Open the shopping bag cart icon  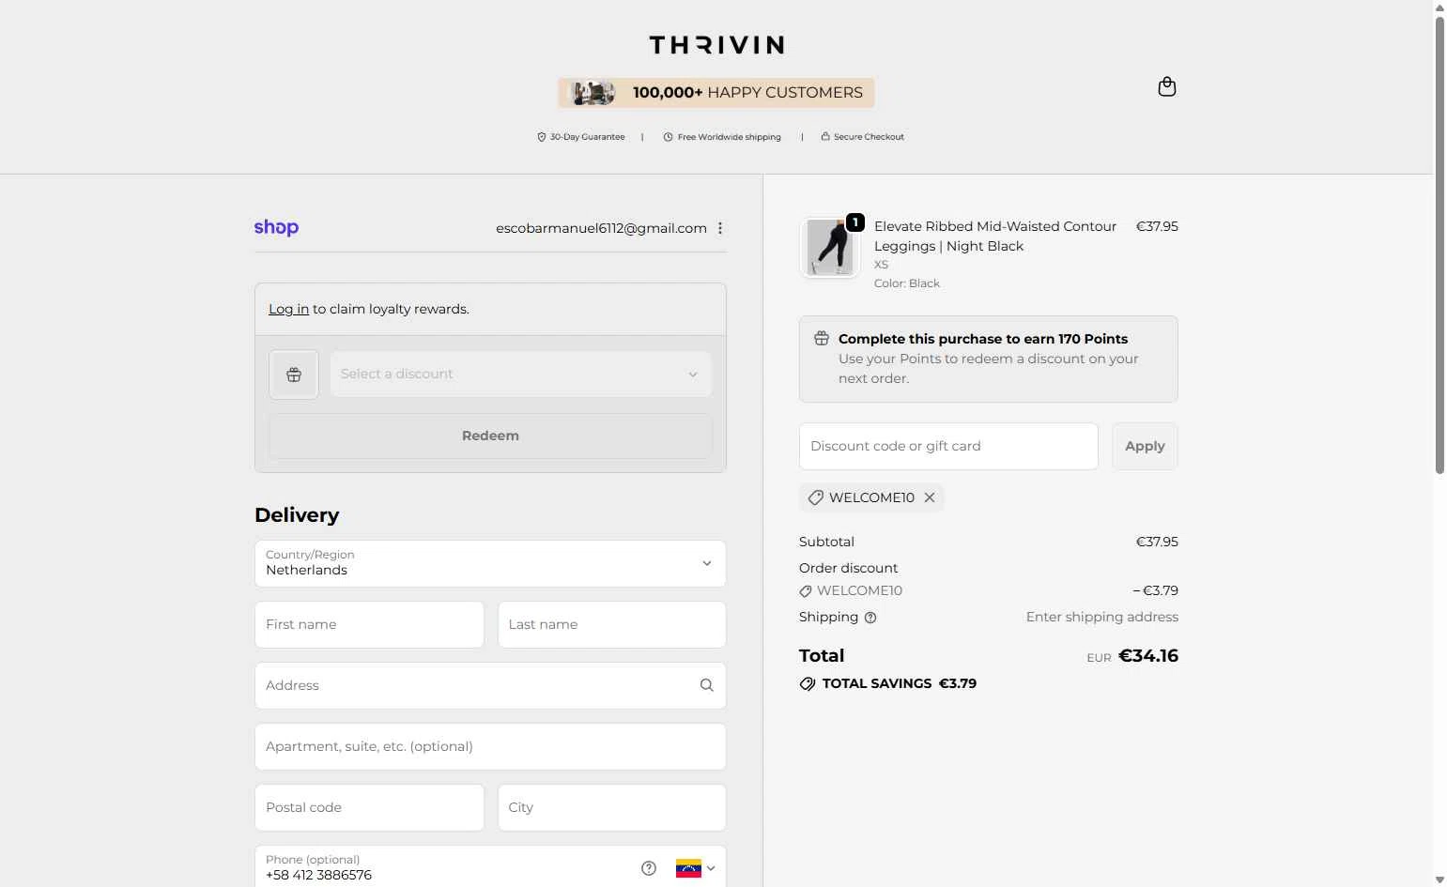click(1167, 87)
